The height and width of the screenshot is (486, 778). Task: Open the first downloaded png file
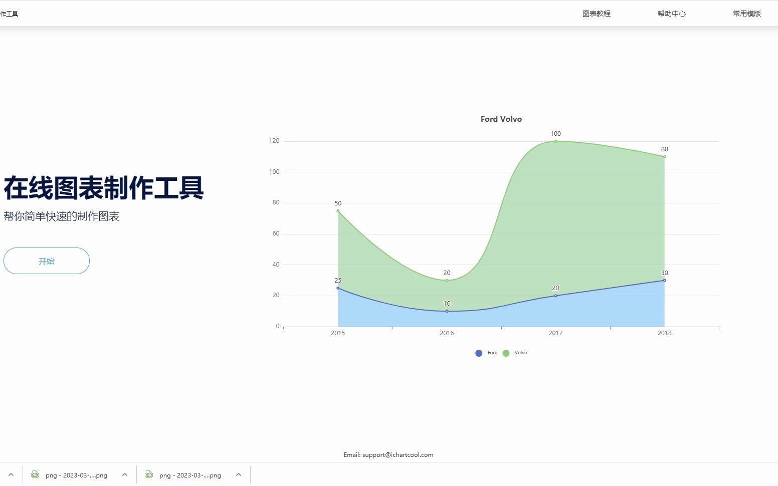(76, 475)
